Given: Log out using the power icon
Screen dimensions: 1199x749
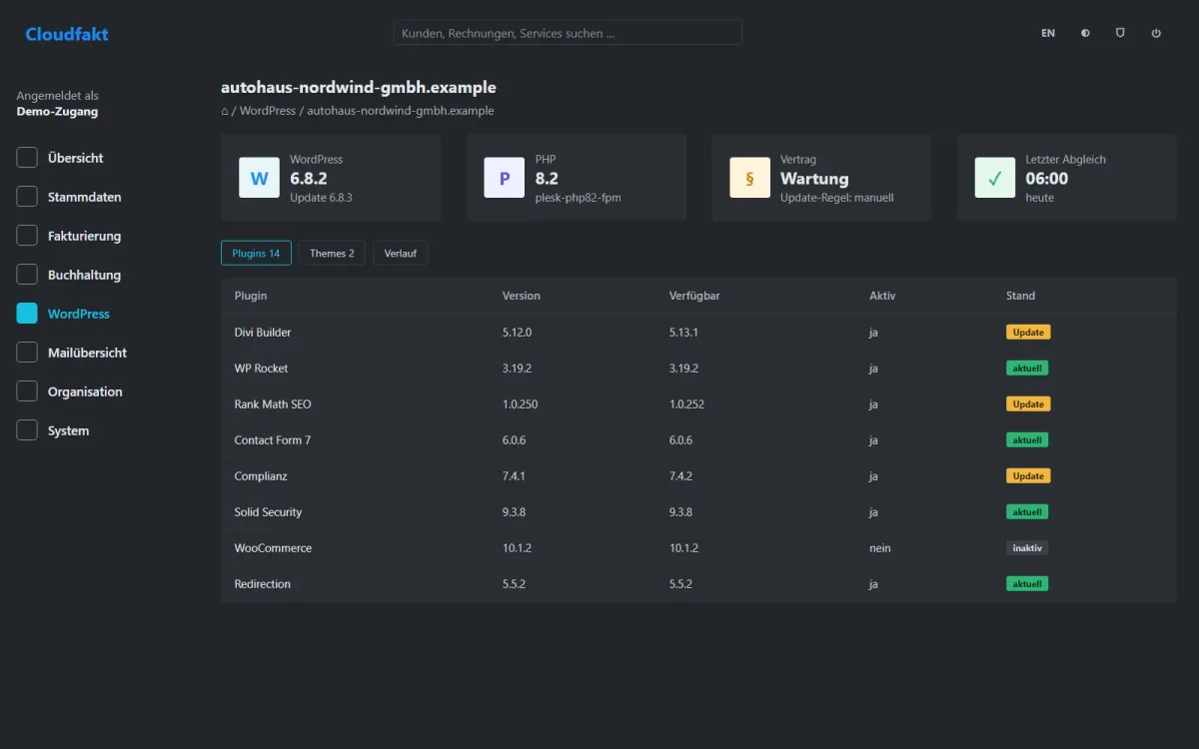Looking at the screenshot, I should pyautogui.click(x=1156, y=33).
